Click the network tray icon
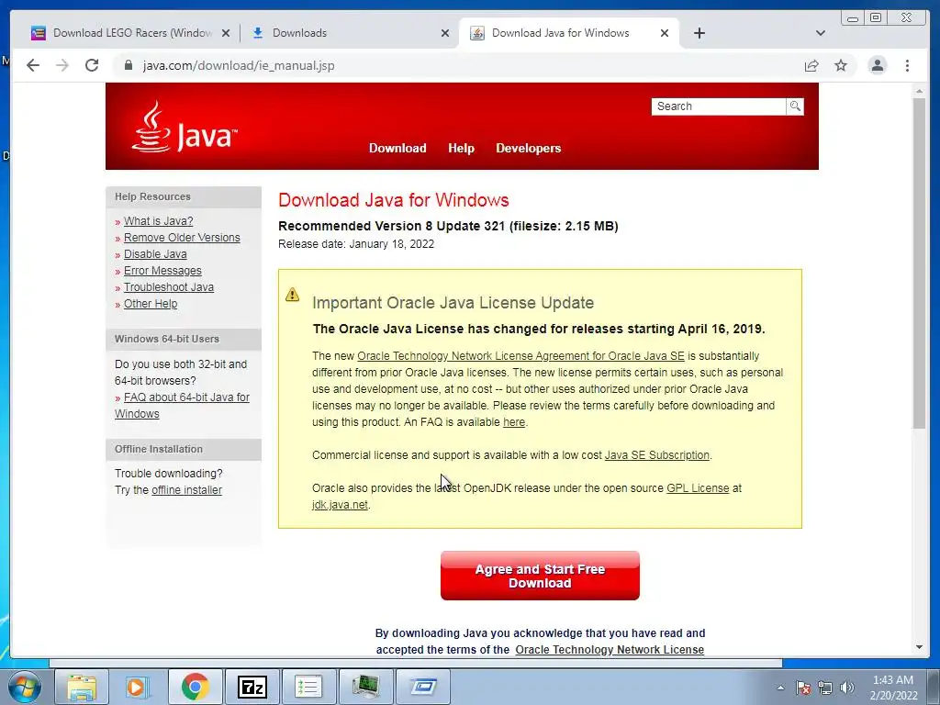940x705 pixels. [825, 688]
